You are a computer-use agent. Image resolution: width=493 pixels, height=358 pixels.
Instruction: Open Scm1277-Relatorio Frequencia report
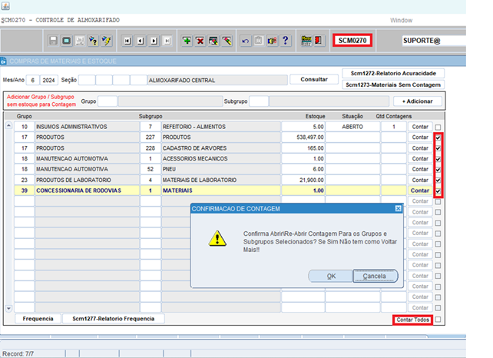coord(114,319)
